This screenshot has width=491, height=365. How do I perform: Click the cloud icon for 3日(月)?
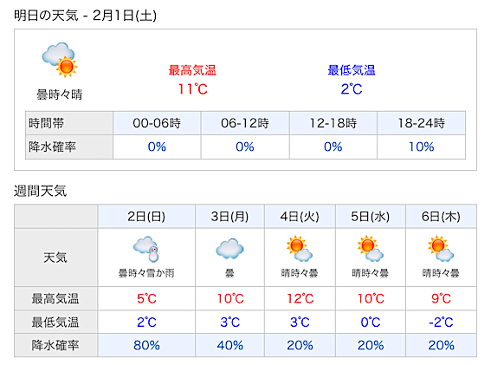tap(229, 249)
